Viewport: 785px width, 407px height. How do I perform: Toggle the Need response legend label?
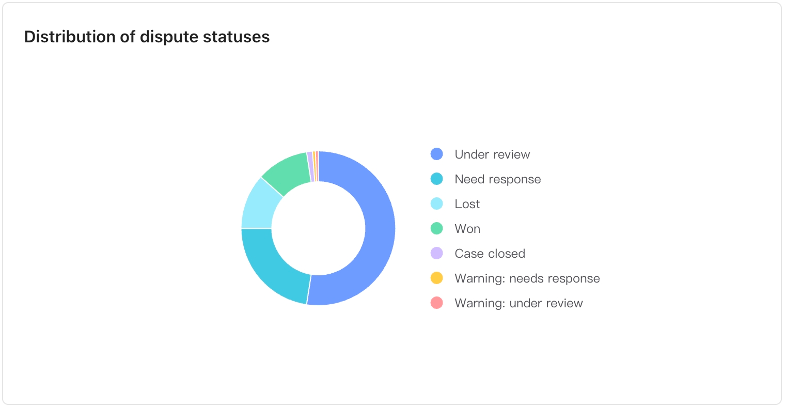[497, 179]
